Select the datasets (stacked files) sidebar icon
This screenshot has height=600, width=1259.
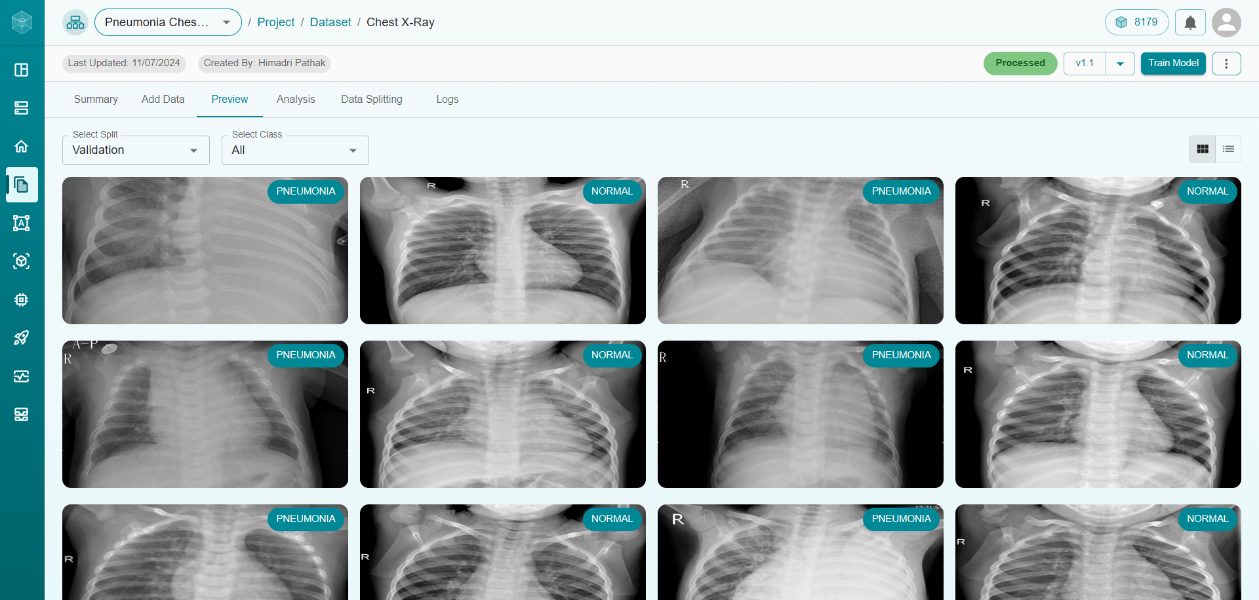tap(22, 185)
